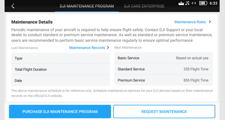Click the connection arrows status icon
The width and height of the screenshot is (225, 120).
[x=194, y=3]
